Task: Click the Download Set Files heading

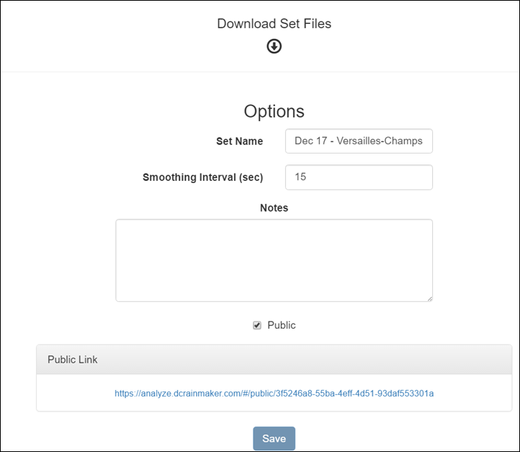Action: [274, 24]
